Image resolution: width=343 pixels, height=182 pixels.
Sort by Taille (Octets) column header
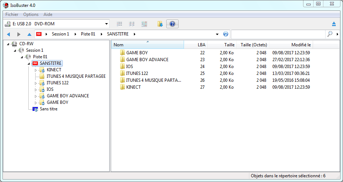coord(253,45)
